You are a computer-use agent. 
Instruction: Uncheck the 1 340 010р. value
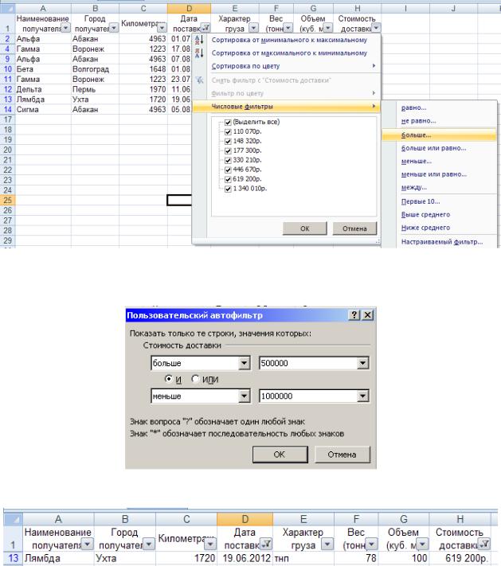tap(228, 189)
